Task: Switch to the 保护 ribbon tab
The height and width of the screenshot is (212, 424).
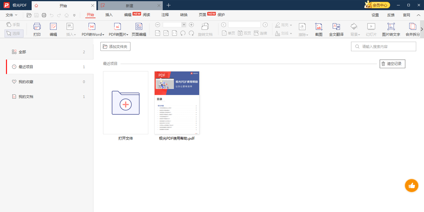Action: click(221, 15)
